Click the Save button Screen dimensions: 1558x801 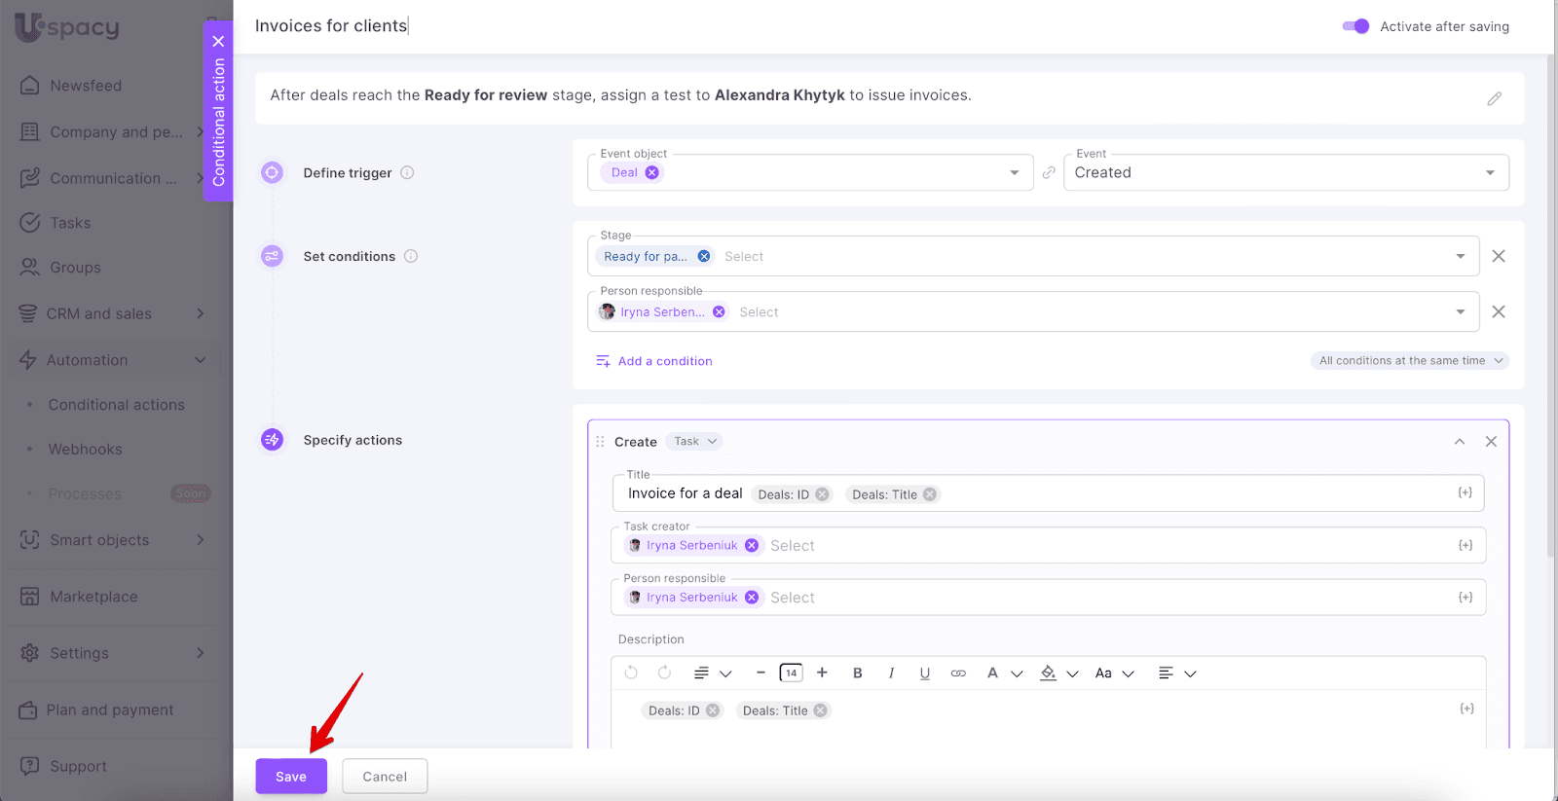(291, 777)
